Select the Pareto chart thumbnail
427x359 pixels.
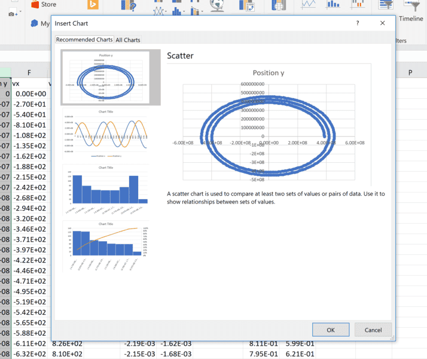pos(106,247)
